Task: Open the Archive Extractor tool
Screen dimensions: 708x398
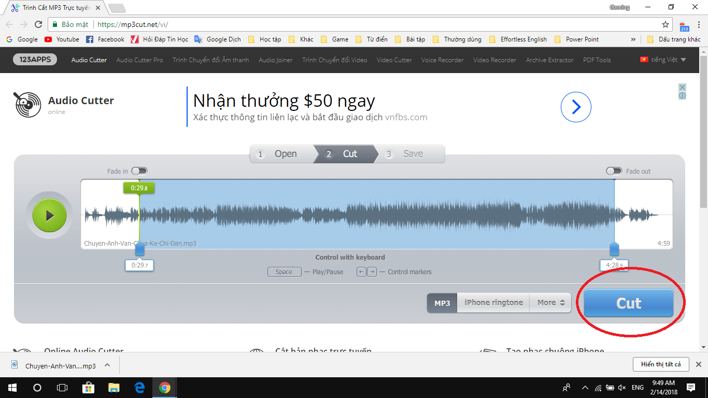Action: click(x=549, y=60)
